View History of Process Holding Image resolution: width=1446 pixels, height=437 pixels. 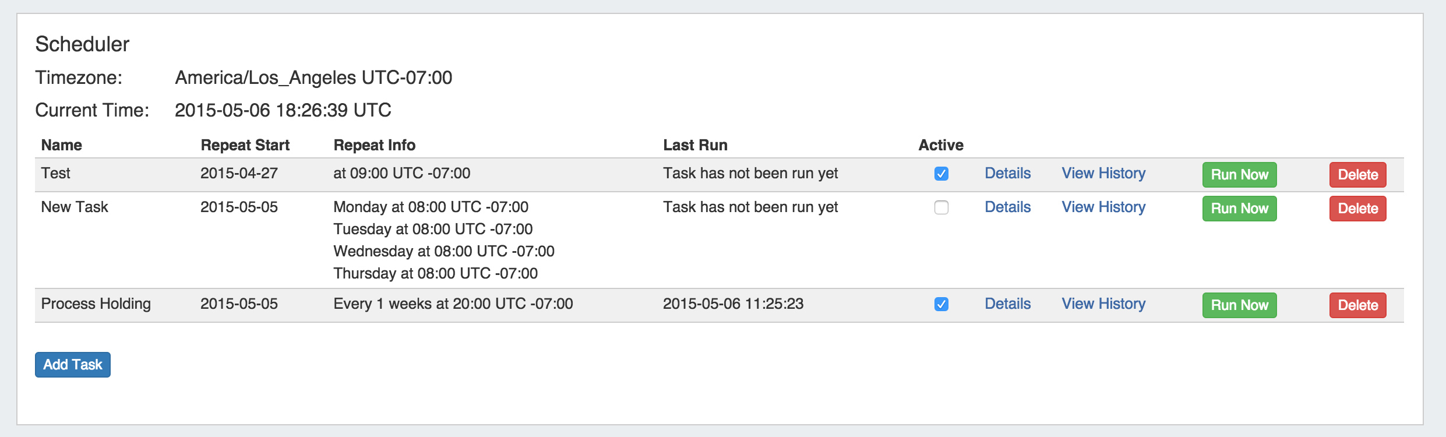coord(1103,304)
